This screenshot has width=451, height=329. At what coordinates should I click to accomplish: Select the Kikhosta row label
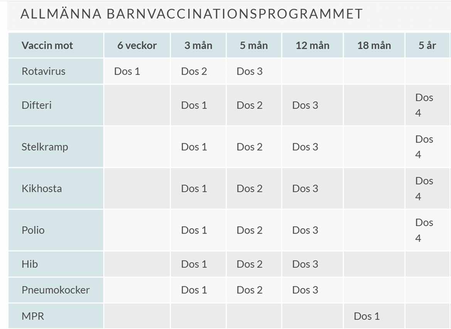tap(42, 189)
